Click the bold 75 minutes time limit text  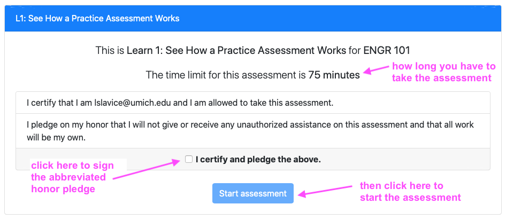pos(334,75)
